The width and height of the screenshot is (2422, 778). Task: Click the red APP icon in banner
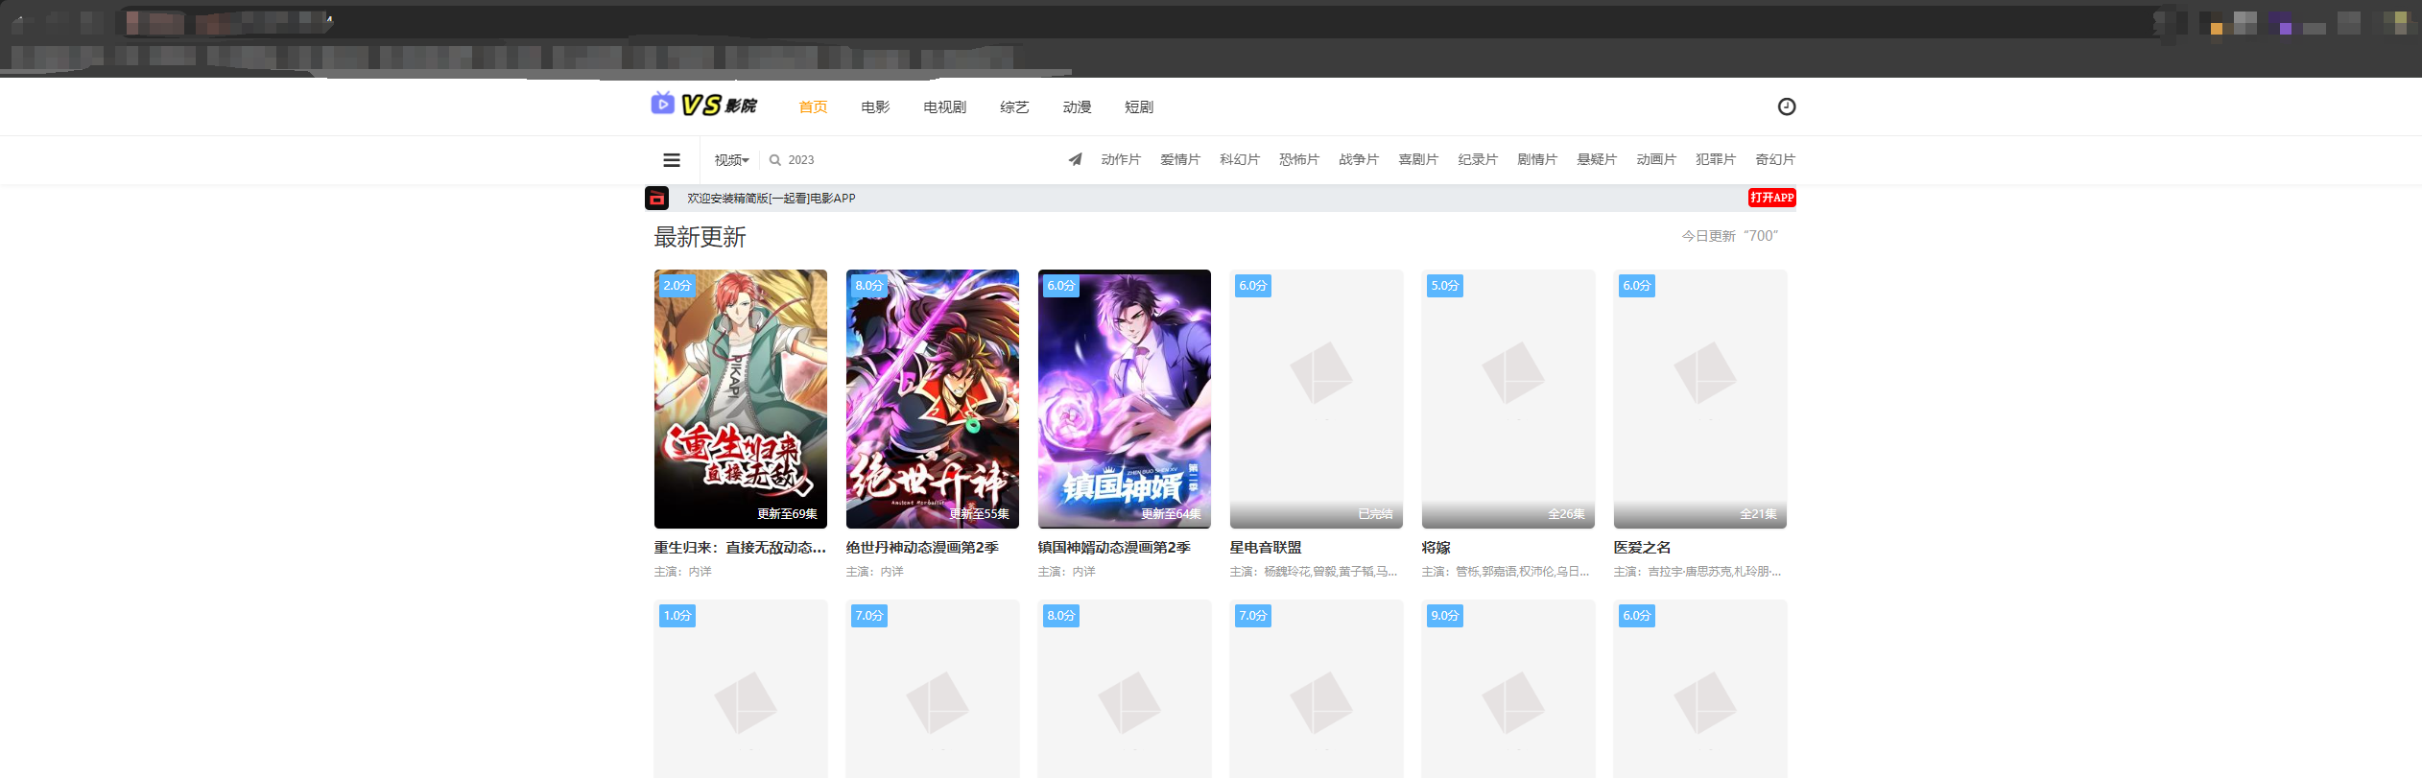[656, 198]
